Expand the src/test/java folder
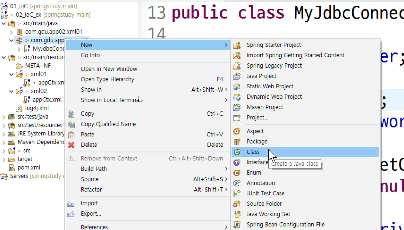This screenshot has width=404, height=230. (4, 117)
